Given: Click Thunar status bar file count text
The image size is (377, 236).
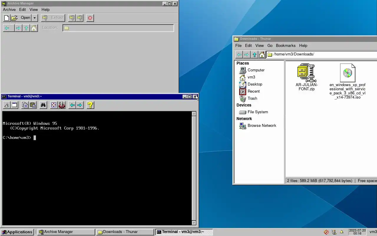Looking at the screenshot, I should pyautogui.click(x=320, y=181).
